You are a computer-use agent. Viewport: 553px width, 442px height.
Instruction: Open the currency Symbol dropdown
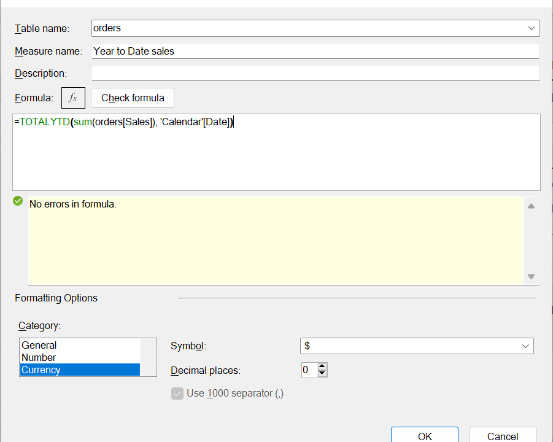tap(417, 346)
